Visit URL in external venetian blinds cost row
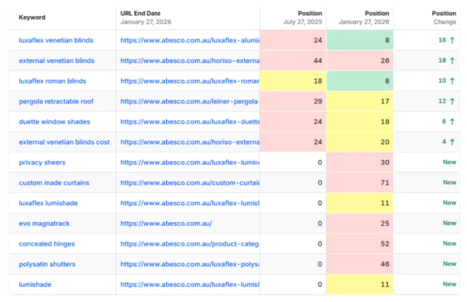The height and width of the screenshot is (302, 467). click(x=190, y=142)
